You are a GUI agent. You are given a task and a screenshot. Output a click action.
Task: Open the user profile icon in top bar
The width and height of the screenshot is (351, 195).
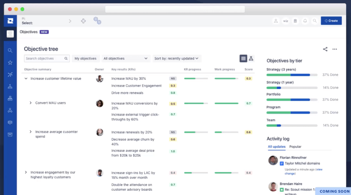(x=276, y=21)
